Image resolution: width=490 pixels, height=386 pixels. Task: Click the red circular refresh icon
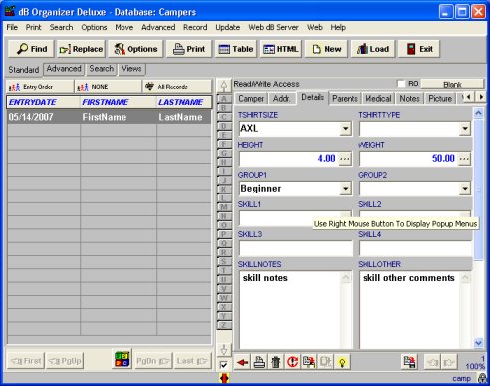tap(292, 362)
